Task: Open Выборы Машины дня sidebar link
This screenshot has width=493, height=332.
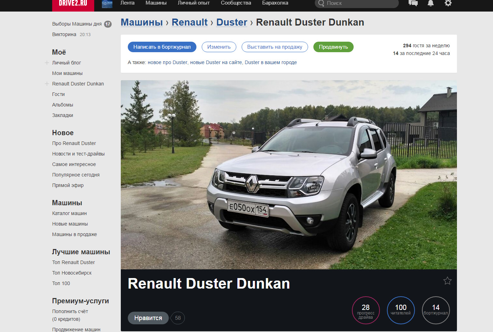Action: click(77, 24)
